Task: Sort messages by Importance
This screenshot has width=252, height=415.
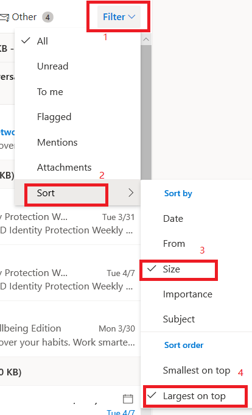Action: [196, 294]
